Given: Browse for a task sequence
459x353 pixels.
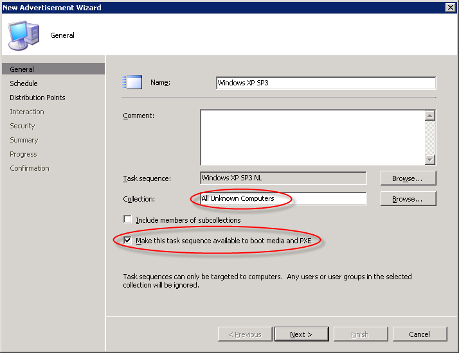Looking at the screenshot, I should [408, 178].
